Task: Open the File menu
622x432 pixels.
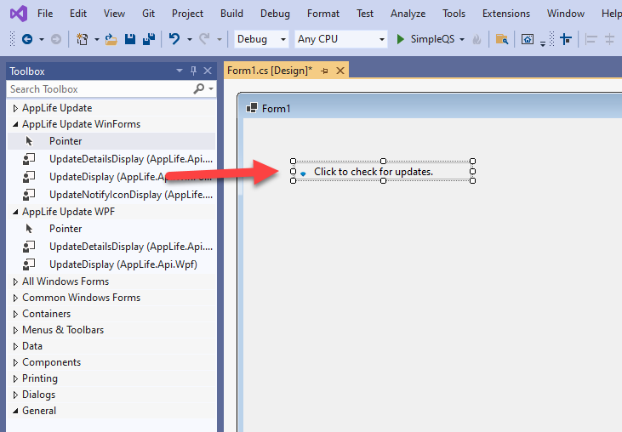Action: coord(45,14)
